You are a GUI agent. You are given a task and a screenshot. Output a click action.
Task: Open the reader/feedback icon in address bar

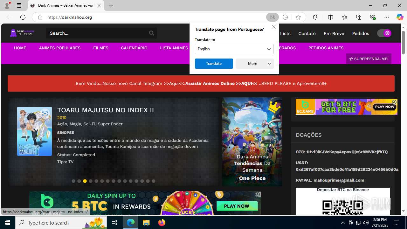pos(285,17)
